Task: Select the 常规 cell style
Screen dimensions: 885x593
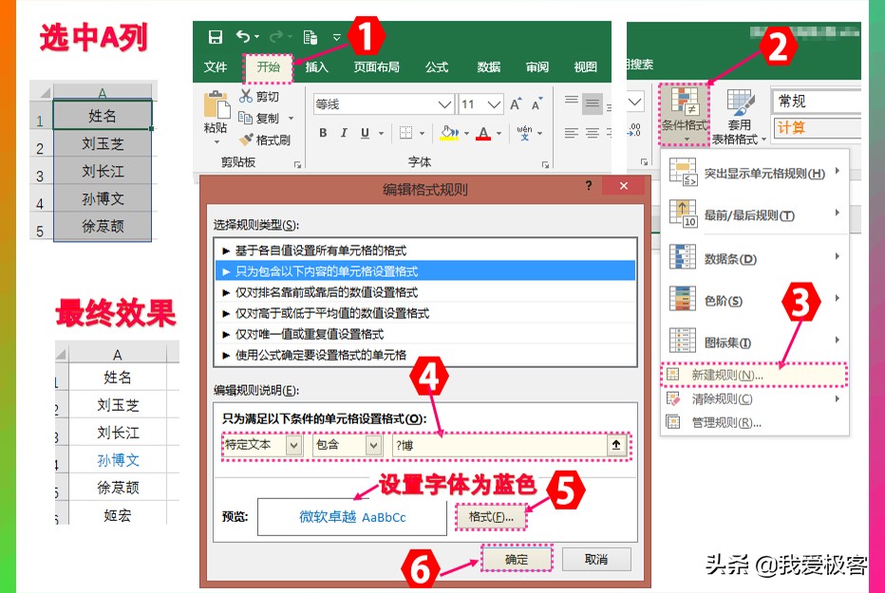Action: 816,101
